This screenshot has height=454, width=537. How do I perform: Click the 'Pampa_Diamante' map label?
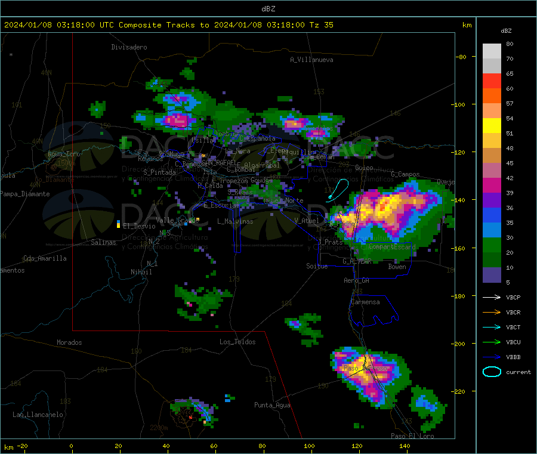[x=25, y=194]
